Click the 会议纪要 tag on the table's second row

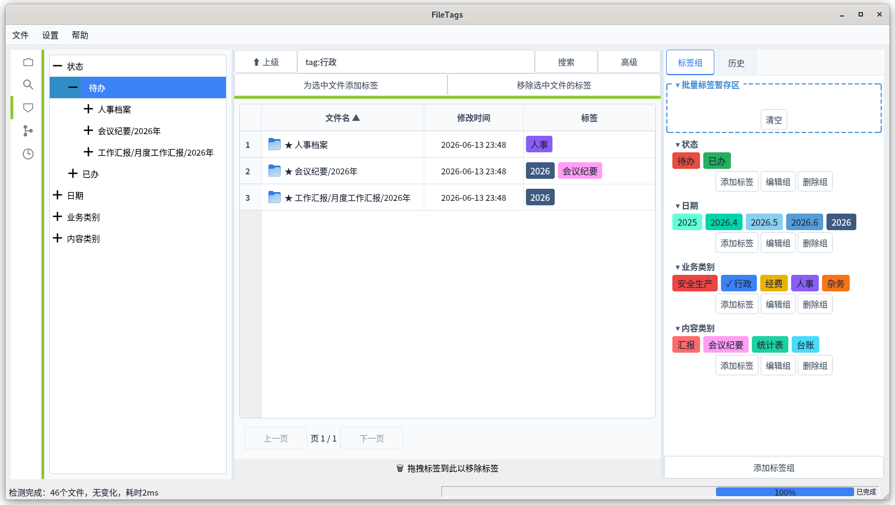pos(580,171)
